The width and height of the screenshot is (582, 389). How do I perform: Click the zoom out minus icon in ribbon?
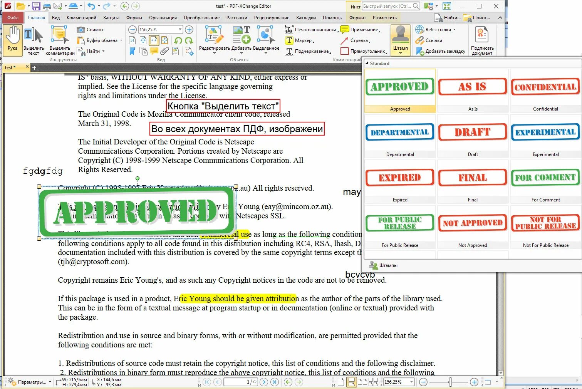[133, 30]
